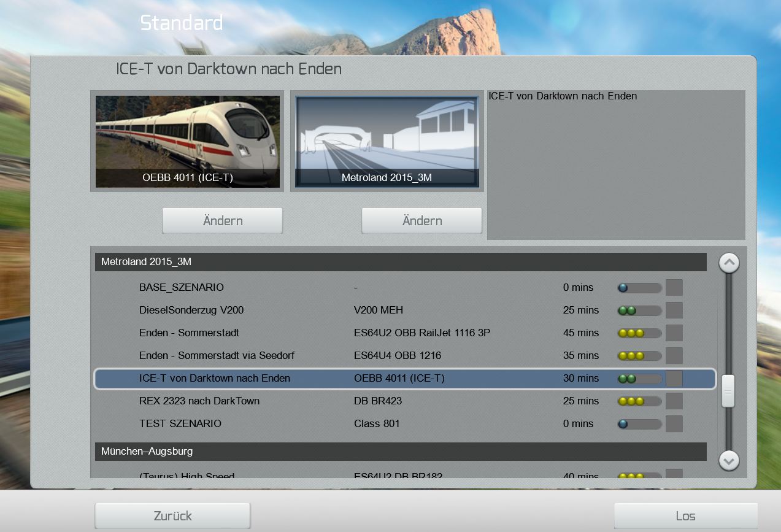Click Class 801 locomotive text
The image size is (781, 532).
point(377,423)
